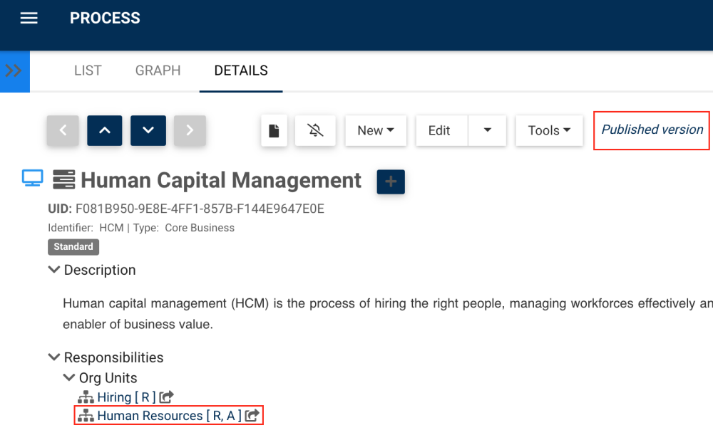The image size is (713, 435).
Task: Go to next item with right arrow
Action: [x=190, y=131]
